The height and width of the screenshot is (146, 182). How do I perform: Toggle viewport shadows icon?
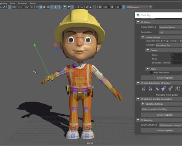pyautogui.click(x=59, y=7)
